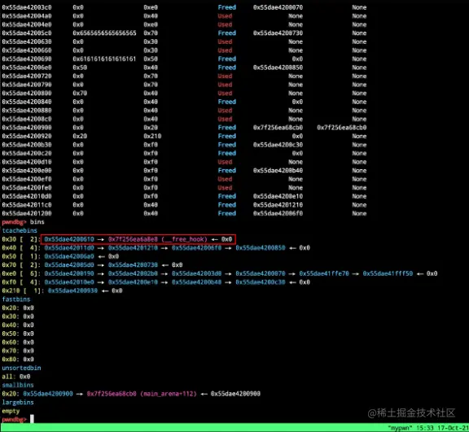
Task: Click chunk address '0x55dae4201200' in the heap list
Action: pos(27,214)
